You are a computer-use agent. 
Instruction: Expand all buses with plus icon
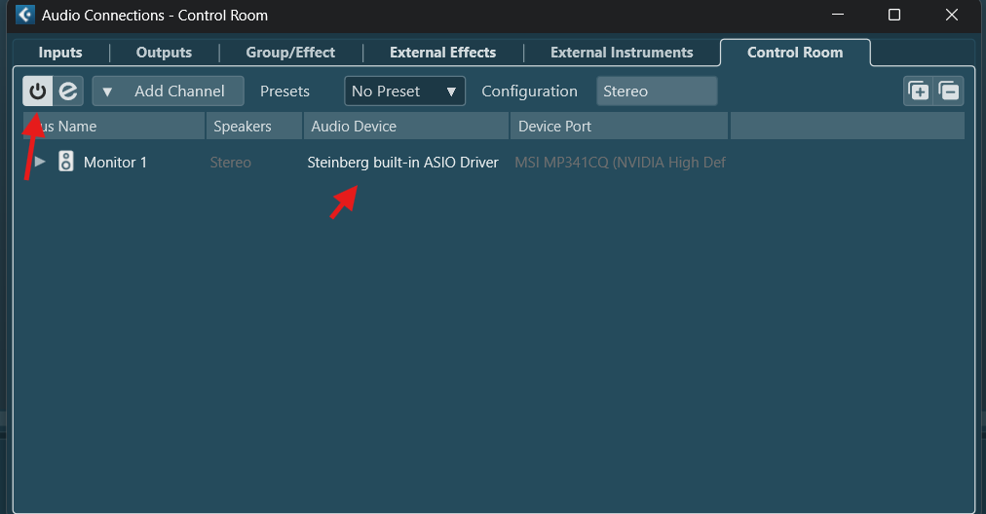(x=918, y=92)
